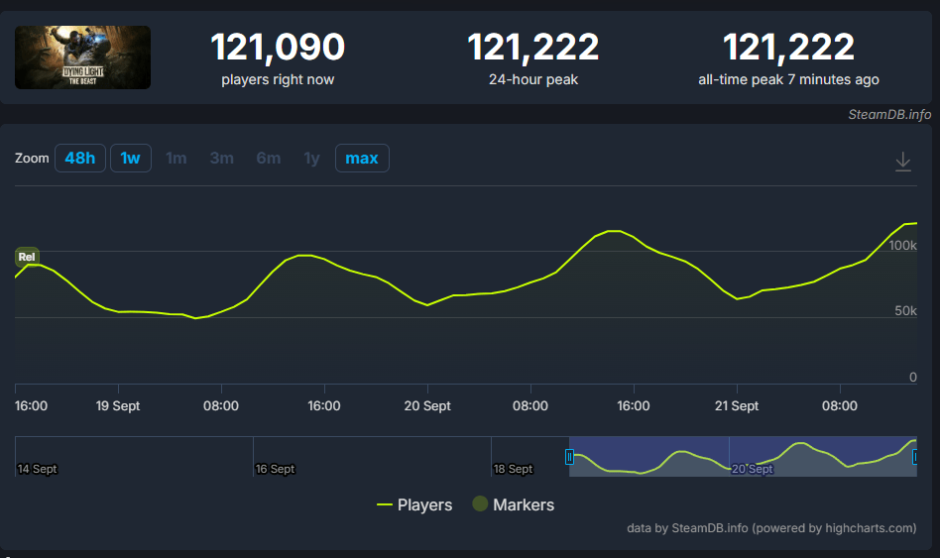The image size is (940, 558).
Task: Click the right navigator range handle
Action: coord(913,457)
